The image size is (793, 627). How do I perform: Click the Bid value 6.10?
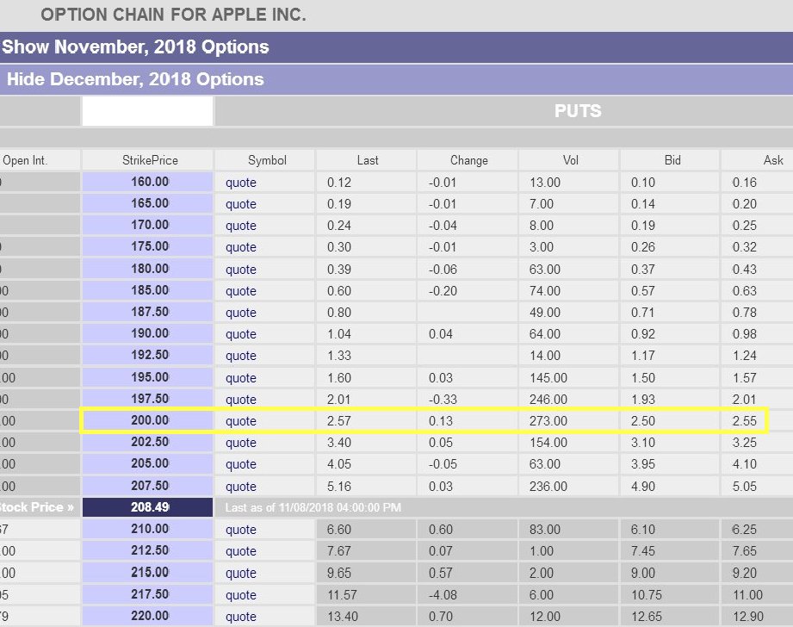pyautogui.click(x=643, y=530)
